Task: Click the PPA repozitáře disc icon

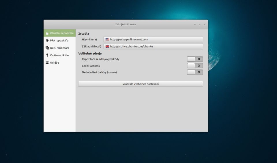Action: coord(47,40)
